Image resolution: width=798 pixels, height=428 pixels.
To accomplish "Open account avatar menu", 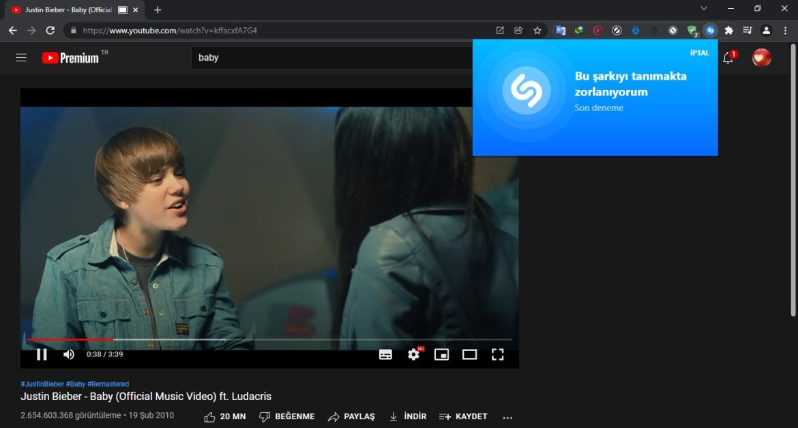I will pyautogui.click(x=761, y=57).
